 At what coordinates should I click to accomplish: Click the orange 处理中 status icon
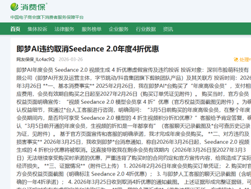pos(236,60)
